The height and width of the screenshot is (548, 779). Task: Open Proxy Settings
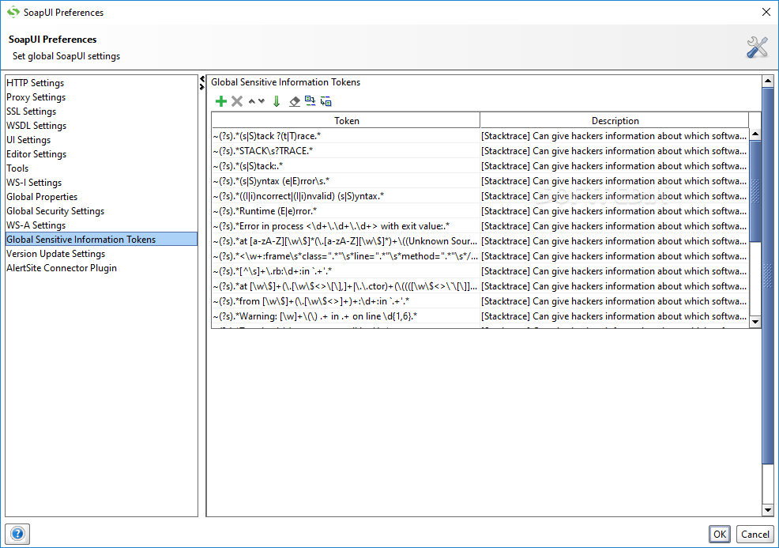click(x=101, y=97)
